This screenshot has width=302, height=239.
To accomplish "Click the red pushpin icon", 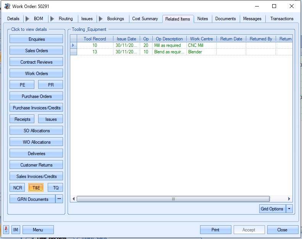I will (x=6, y=229).
